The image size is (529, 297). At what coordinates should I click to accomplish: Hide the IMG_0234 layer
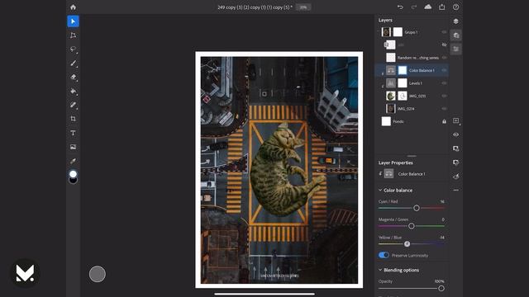(x=444, y=108)
